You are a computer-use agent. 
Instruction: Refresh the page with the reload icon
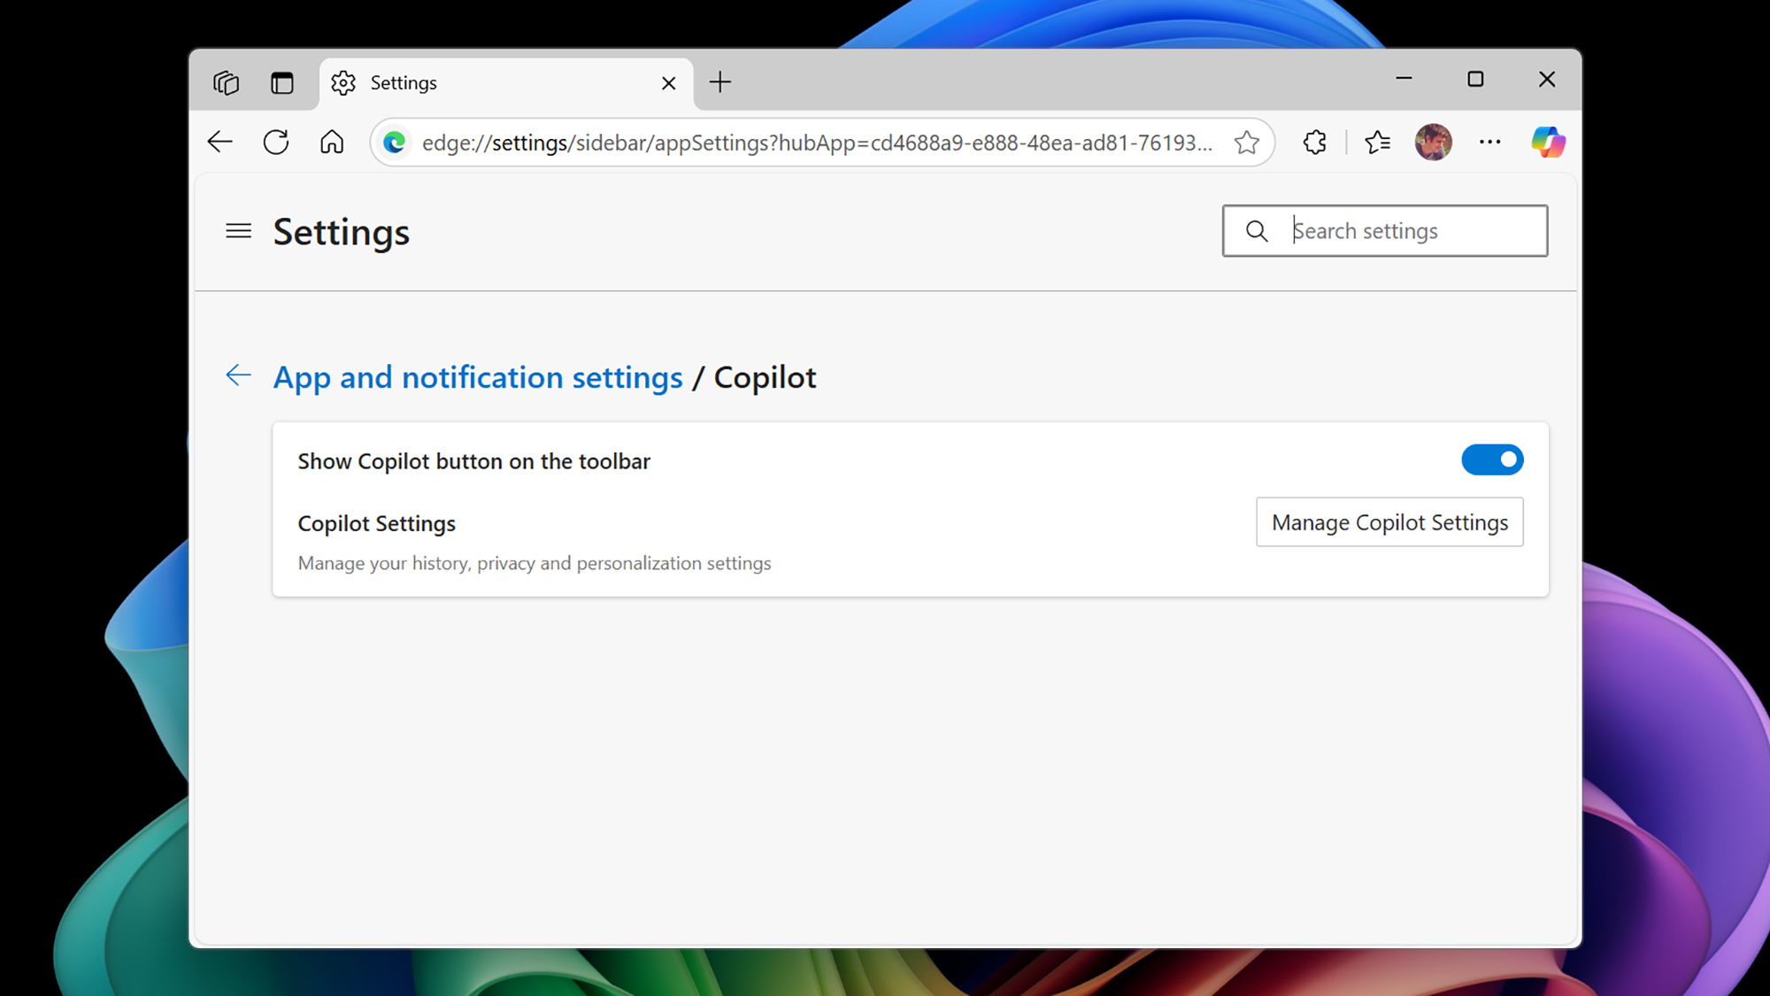click(x=276, y=142)
